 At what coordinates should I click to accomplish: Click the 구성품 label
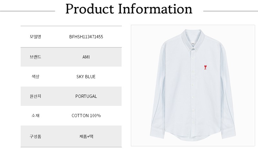coord(35,136)
